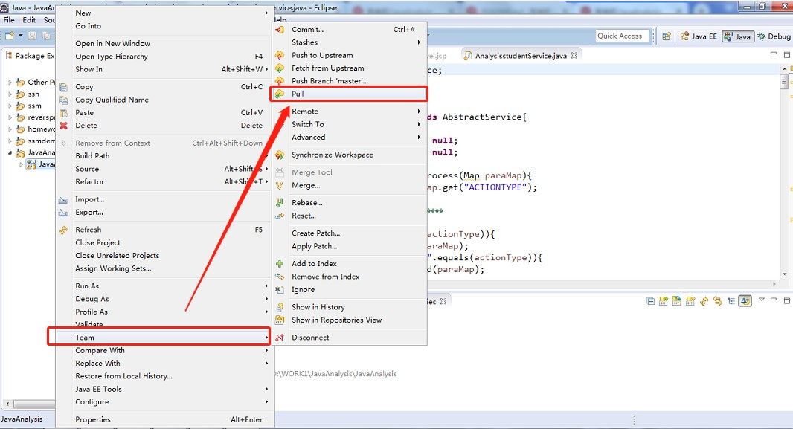Expand the ssm project node
793x429 pixels.
(10, 106)
